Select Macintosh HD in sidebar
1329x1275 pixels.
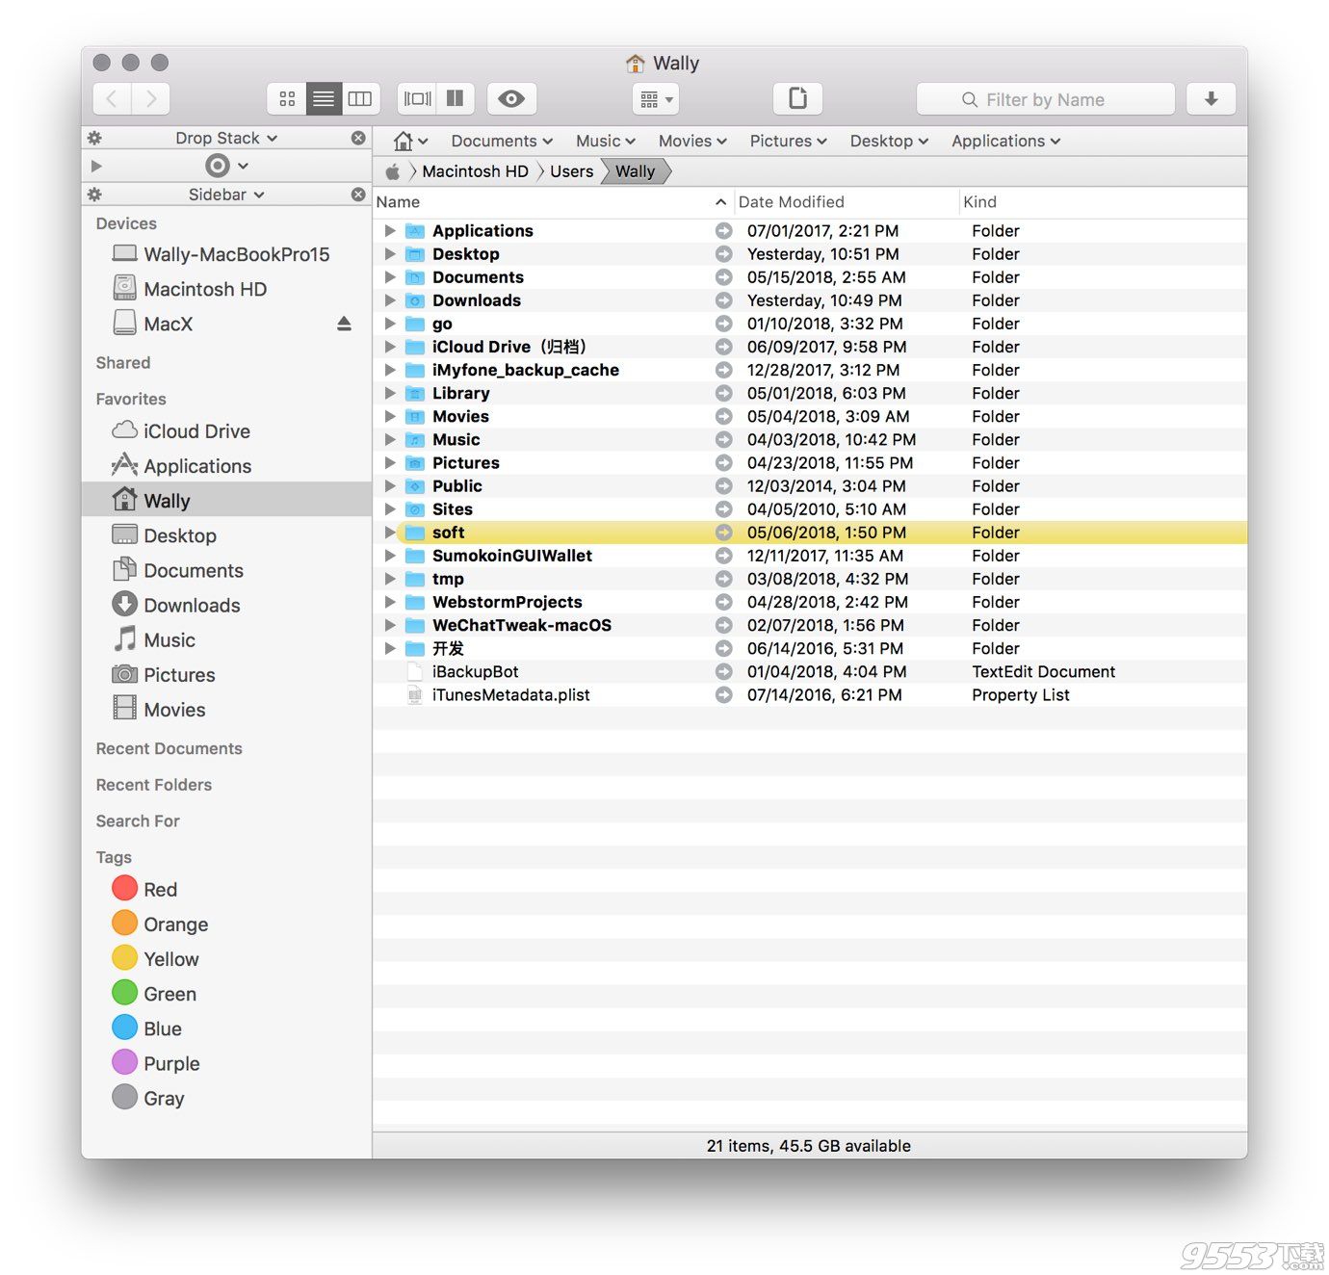[x=226, y=289]
